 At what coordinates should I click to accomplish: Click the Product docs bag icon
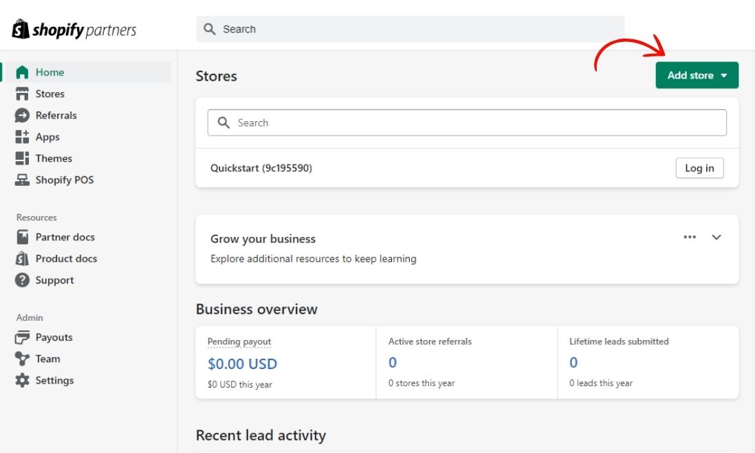click(x=22, y=259)
